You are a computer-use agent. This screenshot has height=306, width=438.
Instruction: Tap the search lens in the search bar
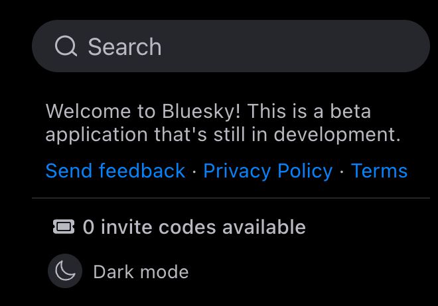coord(66,46)
